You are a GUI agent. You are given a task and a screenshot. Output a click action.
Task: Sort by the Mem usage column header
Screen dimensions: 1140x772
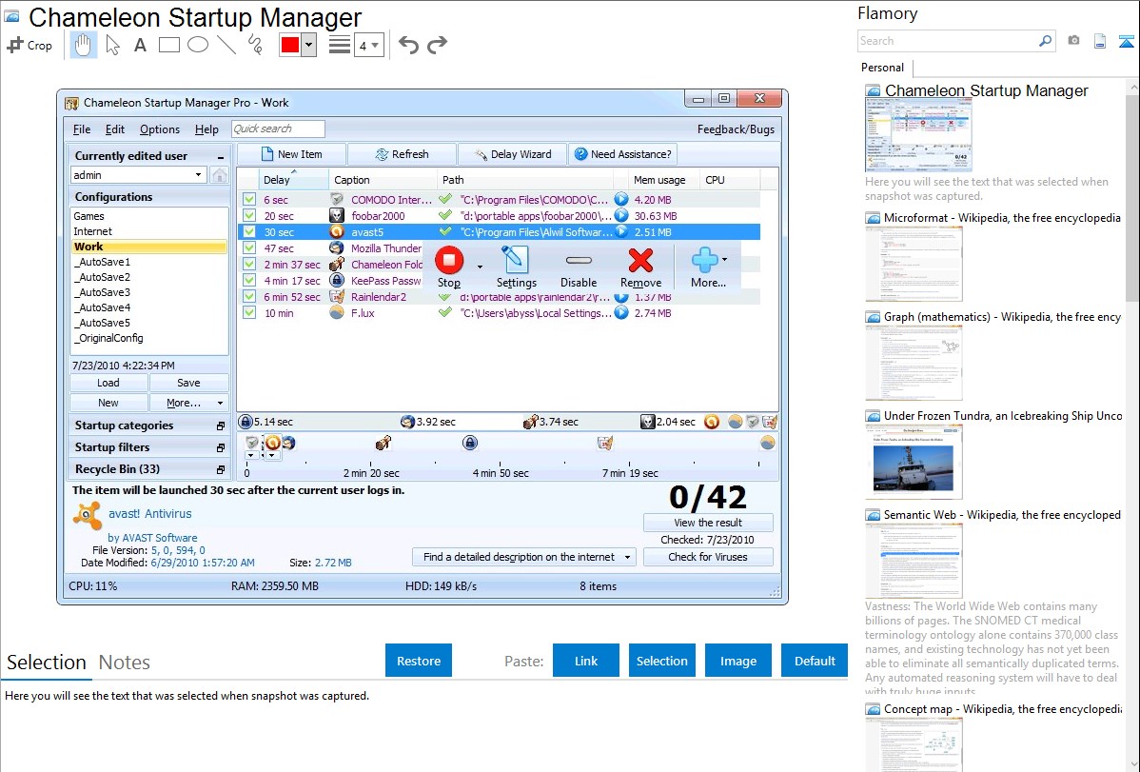pos(659,180)
